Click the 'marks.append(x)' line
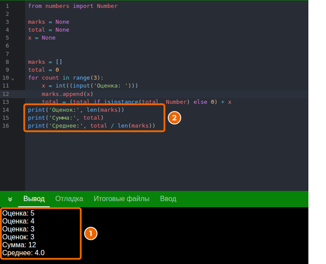This screenshot has width=326, height=264. click(67, 94)
